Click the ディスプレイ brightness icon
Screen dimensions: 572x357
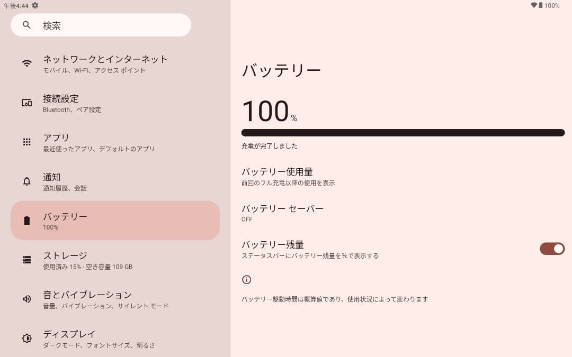[27, 338]
